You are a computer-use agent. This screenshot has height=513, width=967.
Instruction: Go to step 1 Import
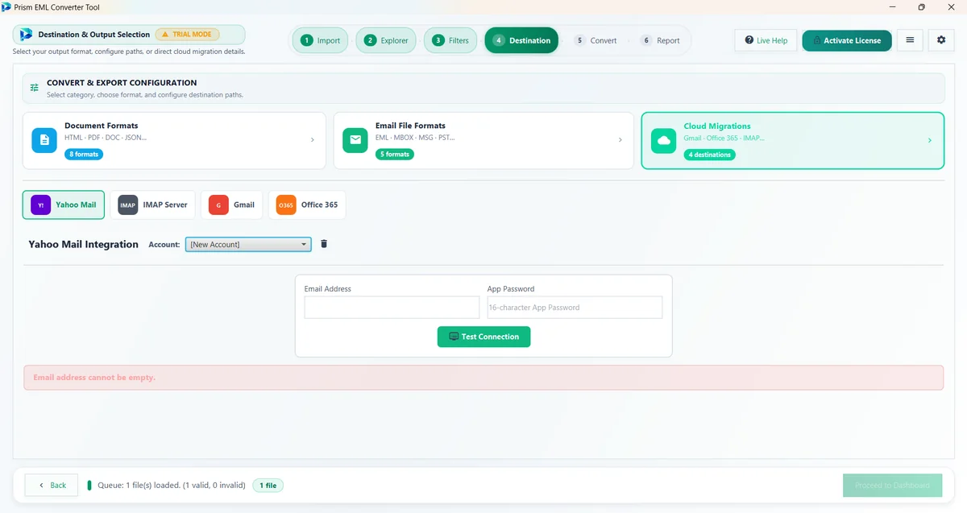point(320,40)
